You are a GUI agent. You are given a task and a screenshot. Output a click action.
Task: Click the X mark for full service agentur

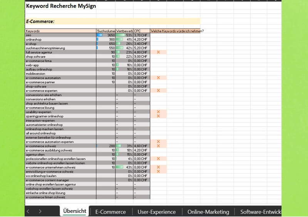tap(158, 52)
